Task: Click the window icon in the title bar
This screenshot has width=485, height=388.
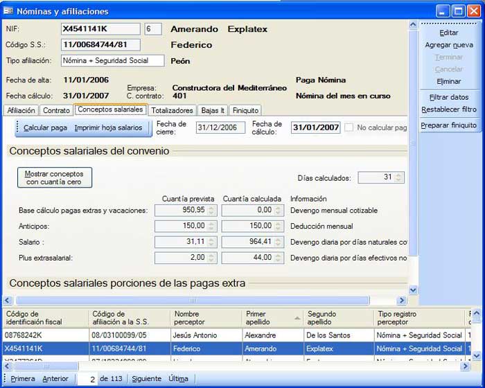Action: tap(8, 11)
